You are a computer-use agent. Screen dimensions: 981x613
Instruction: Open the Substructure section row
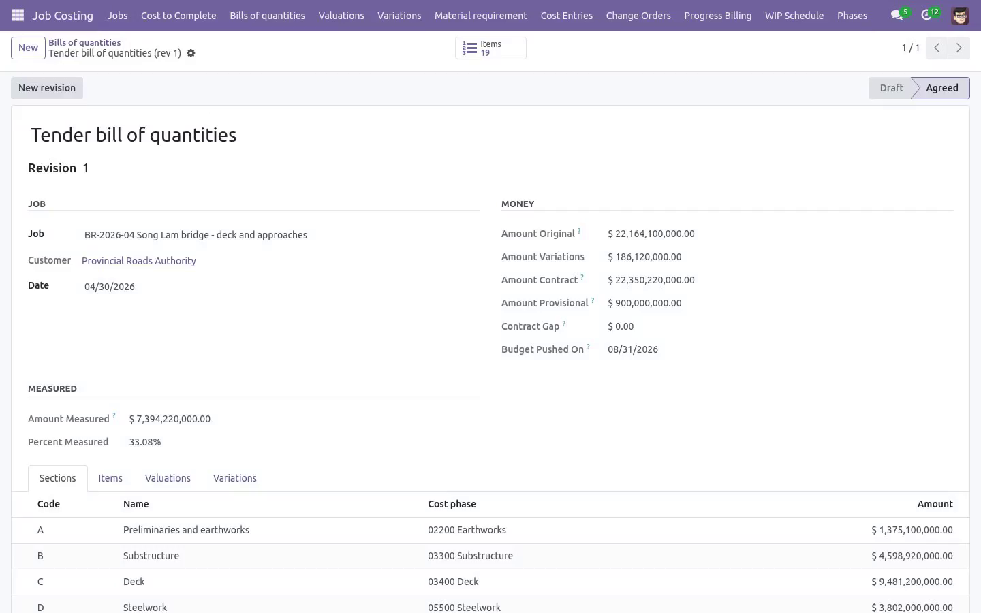pyautogui.click(x=490, y=556)
